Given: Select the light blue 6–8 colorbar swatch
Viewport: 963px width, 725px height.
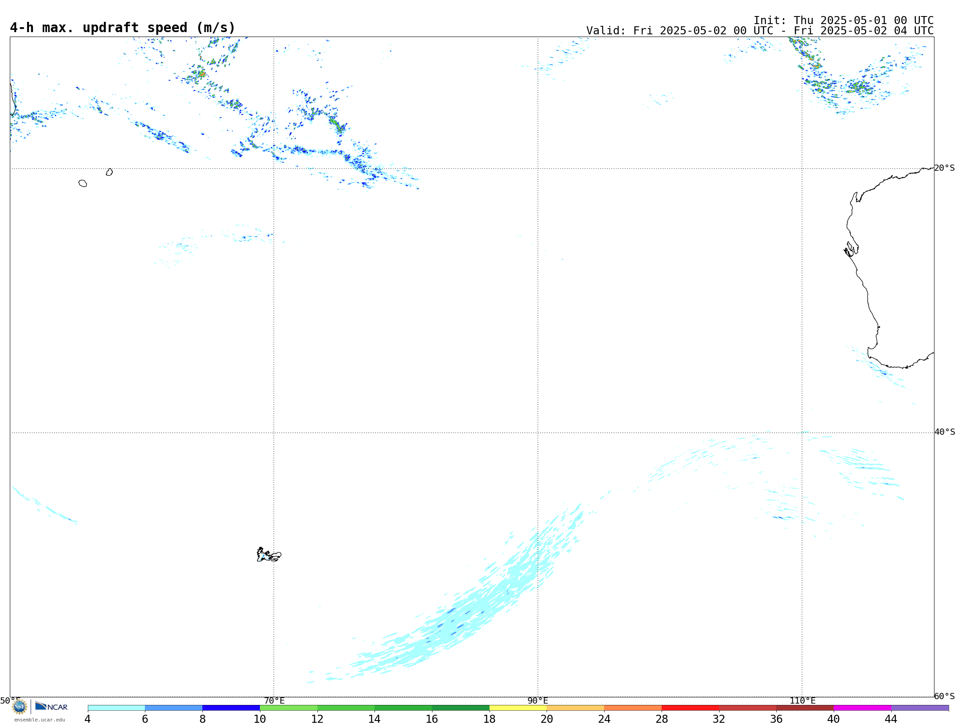Looking at the screenshot, I should coord(174,708).
